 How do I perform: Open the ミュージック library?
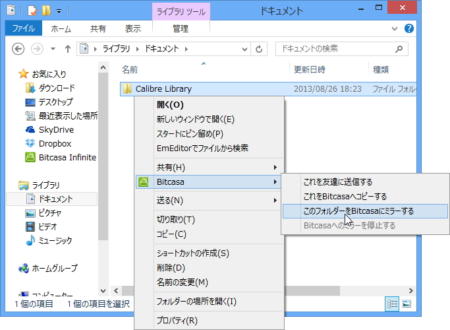[x=49, y=240]
